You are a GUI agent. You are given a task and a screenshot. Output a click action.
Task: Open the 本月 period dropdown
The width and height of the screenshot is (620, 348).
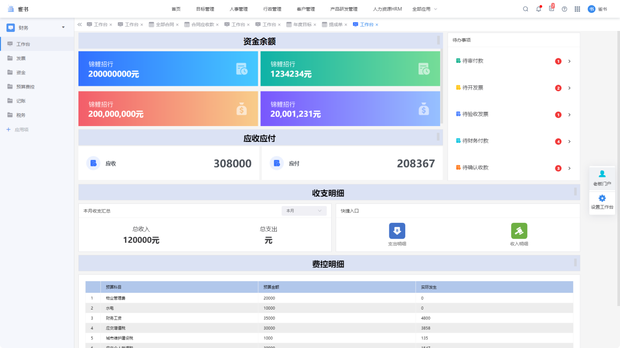click(304, 211)
